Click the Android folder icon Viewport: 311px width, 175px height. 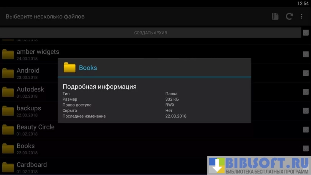click(x=8, y=74)
